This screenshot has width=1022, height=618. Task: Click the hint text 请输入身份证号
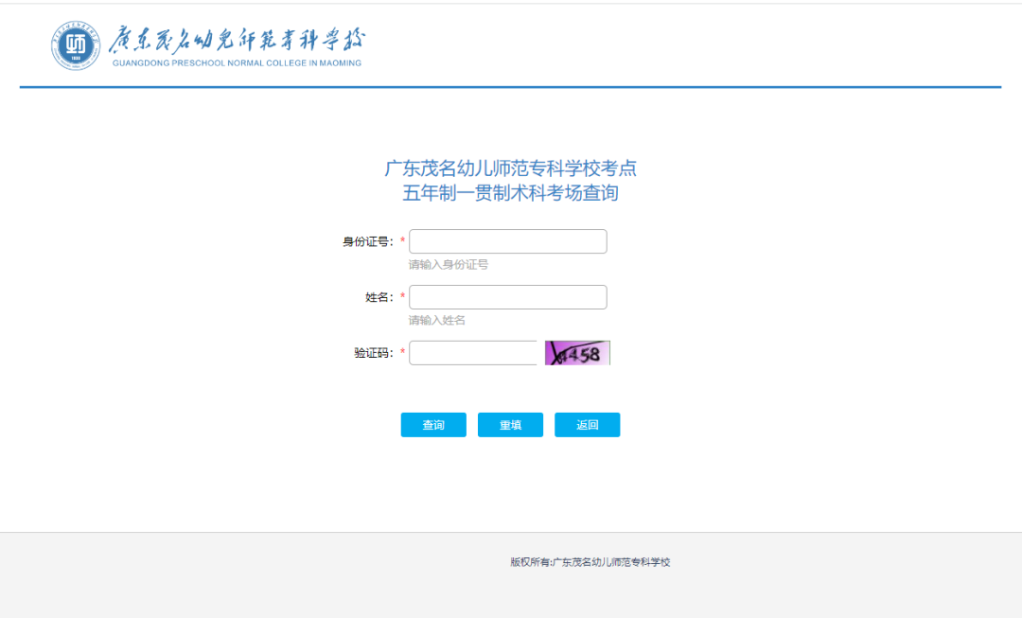pyautogui.click(x=449, y=265)
